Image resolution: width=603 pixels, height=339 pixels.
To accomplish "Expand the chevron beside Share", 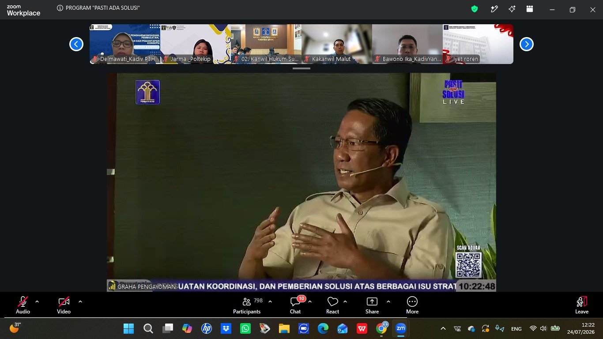I will (x=388, y=302).
